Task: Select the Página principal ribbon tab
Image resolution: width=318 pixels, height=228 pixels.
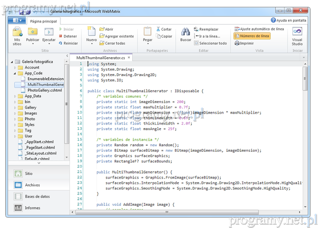Action: [43, 20]
